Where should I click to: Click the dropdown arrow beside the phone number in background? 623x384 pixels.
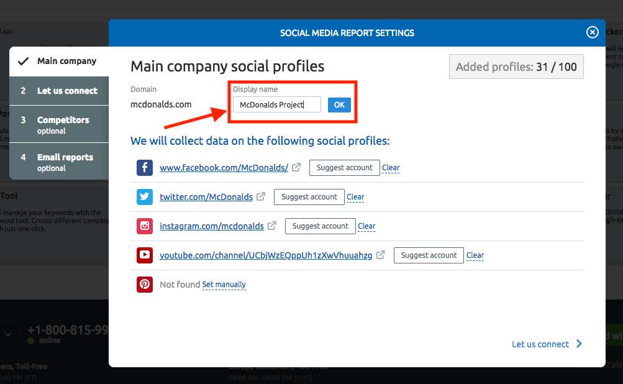pyautogui.click(x=8, y=335)
